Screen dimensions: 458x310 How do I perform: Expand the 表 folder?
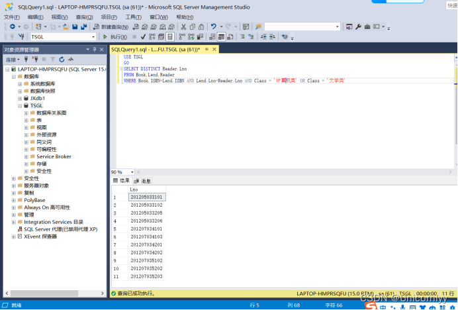(x=26, y=120)
